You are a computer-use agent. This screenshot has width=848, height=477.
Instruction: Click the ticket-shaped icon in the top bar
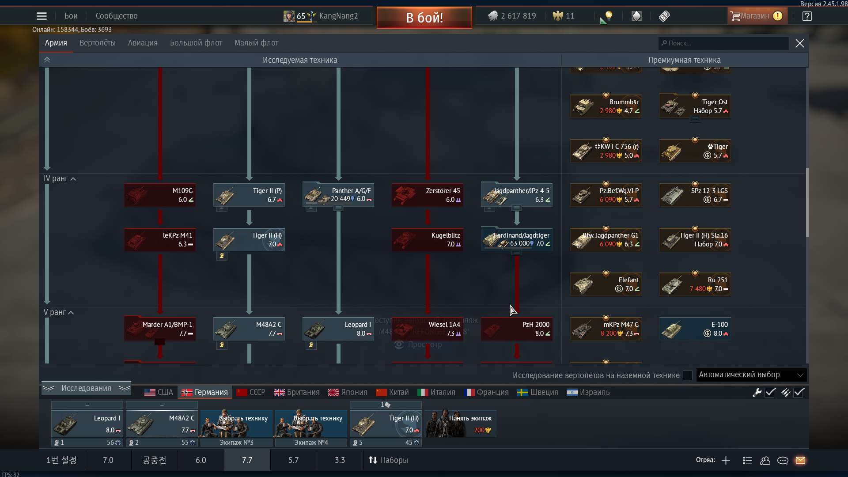click(x=664, y=16)
